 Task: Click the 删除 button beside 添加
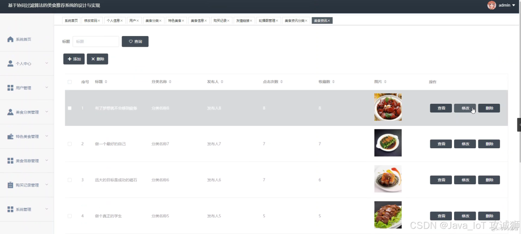[x=97, y=59]
